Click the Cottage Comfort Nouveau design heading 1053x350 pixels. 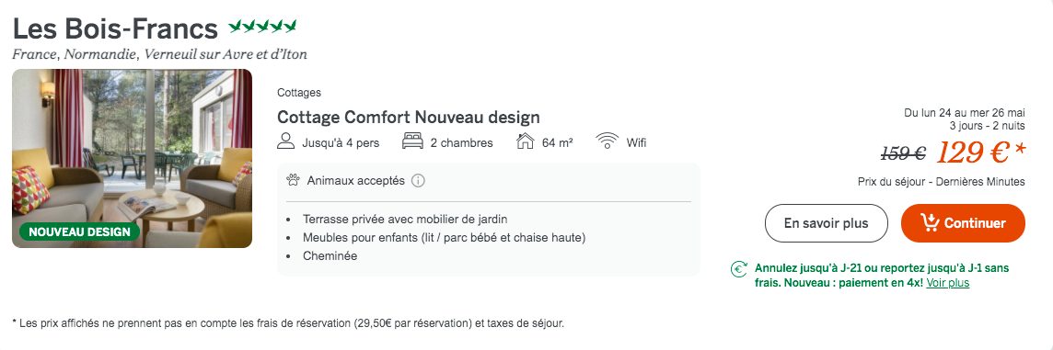(409, 118)
